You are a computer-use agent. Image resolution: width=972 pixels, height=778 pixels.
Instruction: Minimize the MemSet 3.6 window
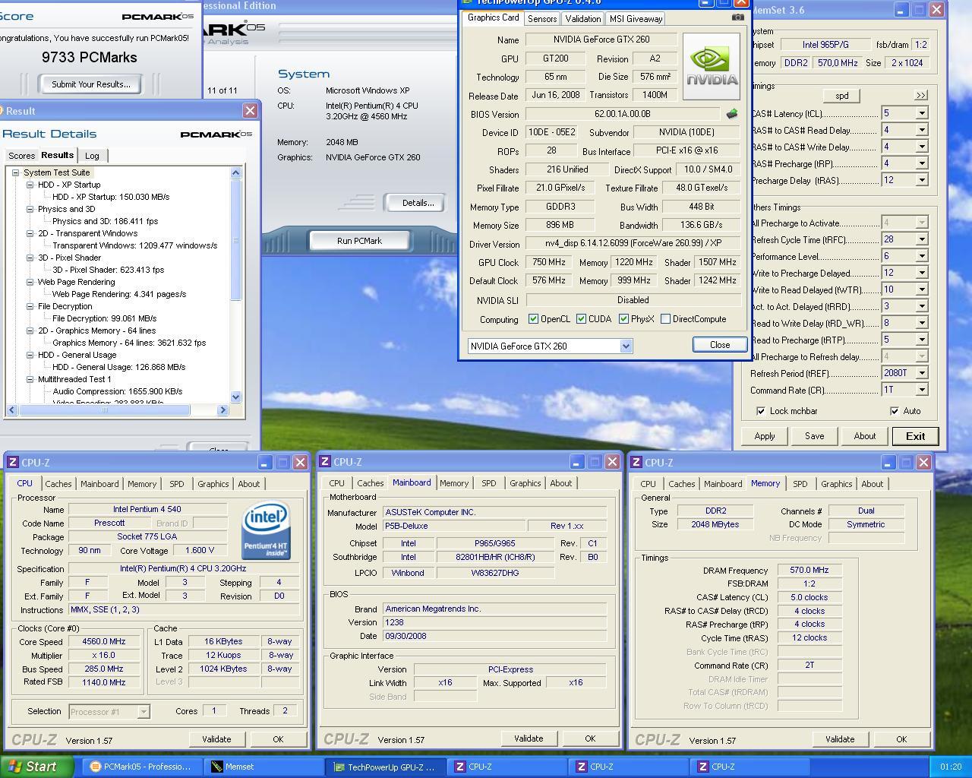[901, 10]
